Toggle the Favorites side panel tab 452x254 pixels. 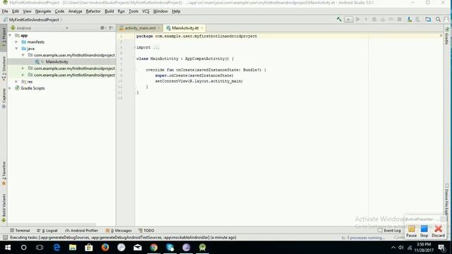[x=4, y=174]
